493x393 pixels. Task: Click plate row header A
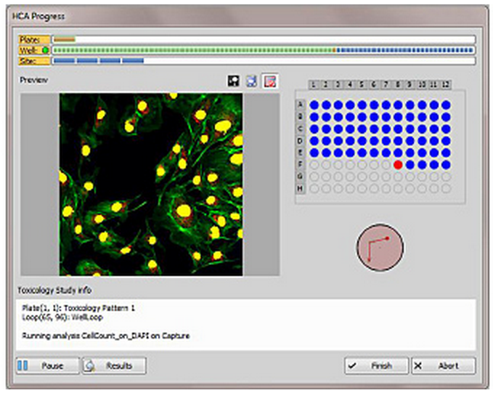(301, 105)
